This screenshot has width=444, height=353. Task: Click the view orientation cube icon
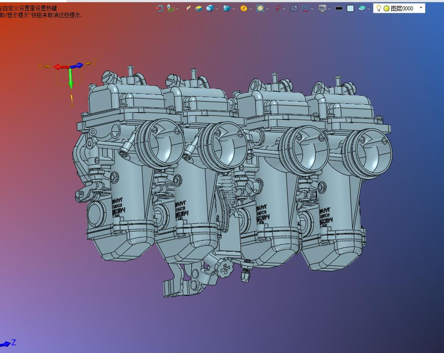226,9
